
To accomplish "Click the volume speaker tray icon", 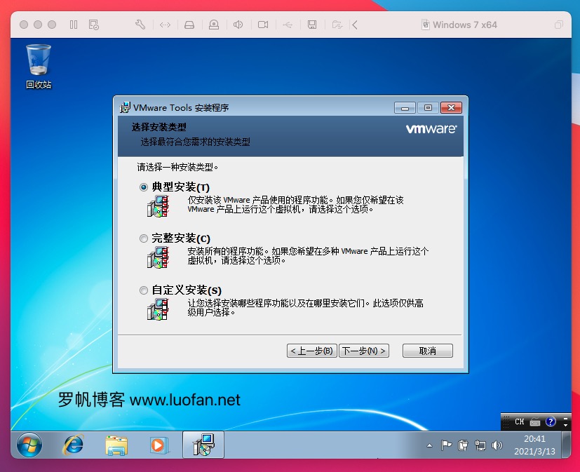I will (497, 445).
